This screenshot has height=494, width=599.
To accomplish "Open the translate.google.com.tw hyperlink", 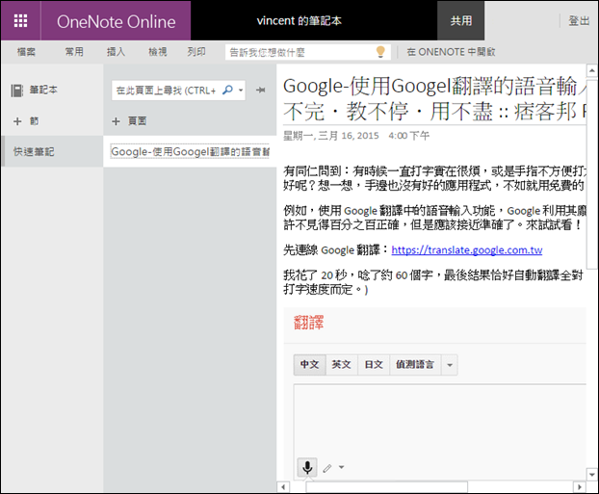I will [x=467, y=250].
